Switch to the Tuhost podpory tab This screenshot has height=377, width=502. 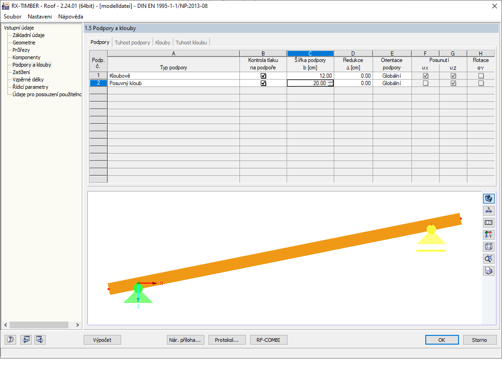click(x=132, y=43)
